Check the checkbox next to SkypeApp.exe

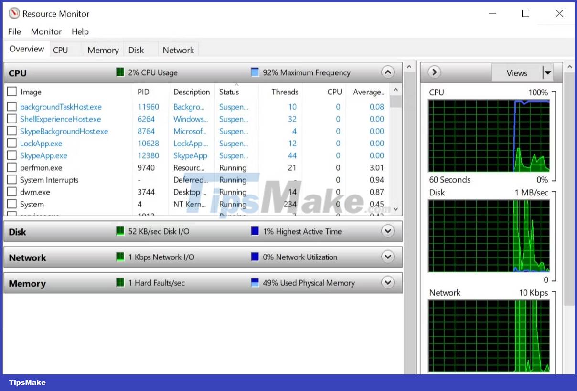[11, 155]
